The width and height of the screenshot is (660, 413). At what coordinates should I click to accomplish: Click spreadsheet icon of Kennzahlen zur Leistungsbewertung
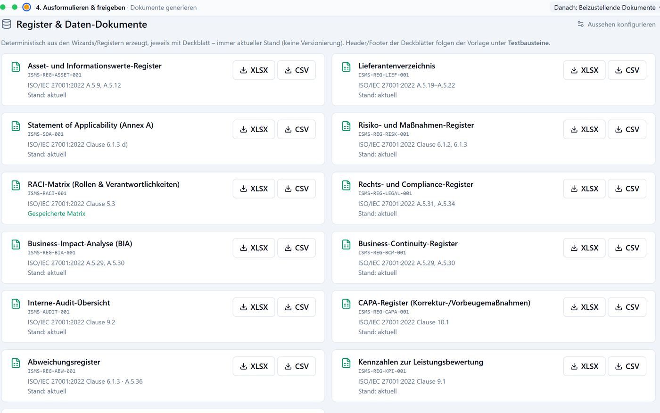pos(346,363)
